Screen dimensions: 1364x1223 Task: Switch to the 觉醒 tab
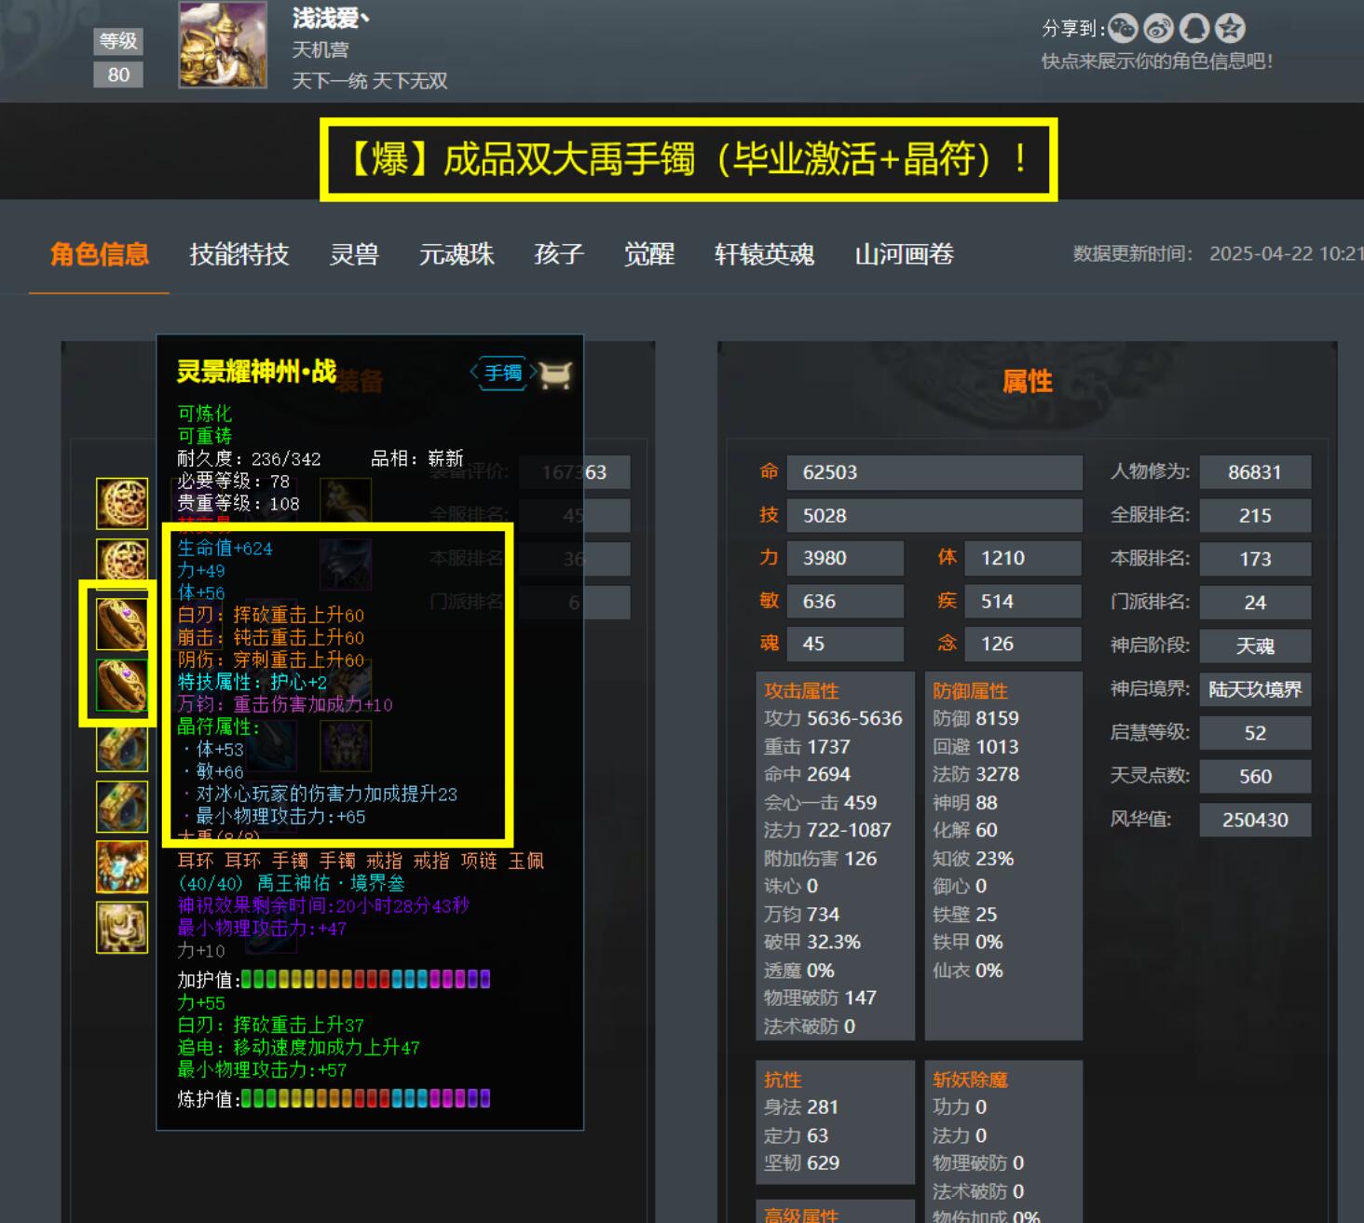(649, 254)
